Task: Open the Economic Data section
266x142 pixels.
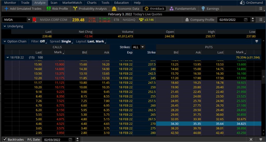Action: pos(125,9)
